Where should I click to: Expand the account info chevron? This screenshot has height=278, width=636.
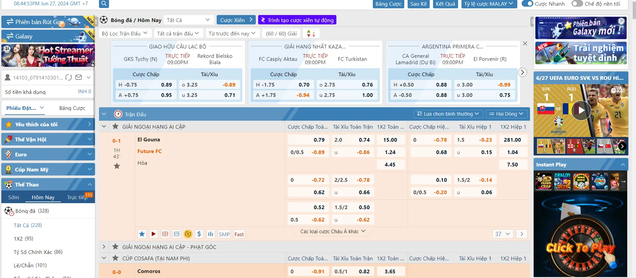click(x=89, y=77)
